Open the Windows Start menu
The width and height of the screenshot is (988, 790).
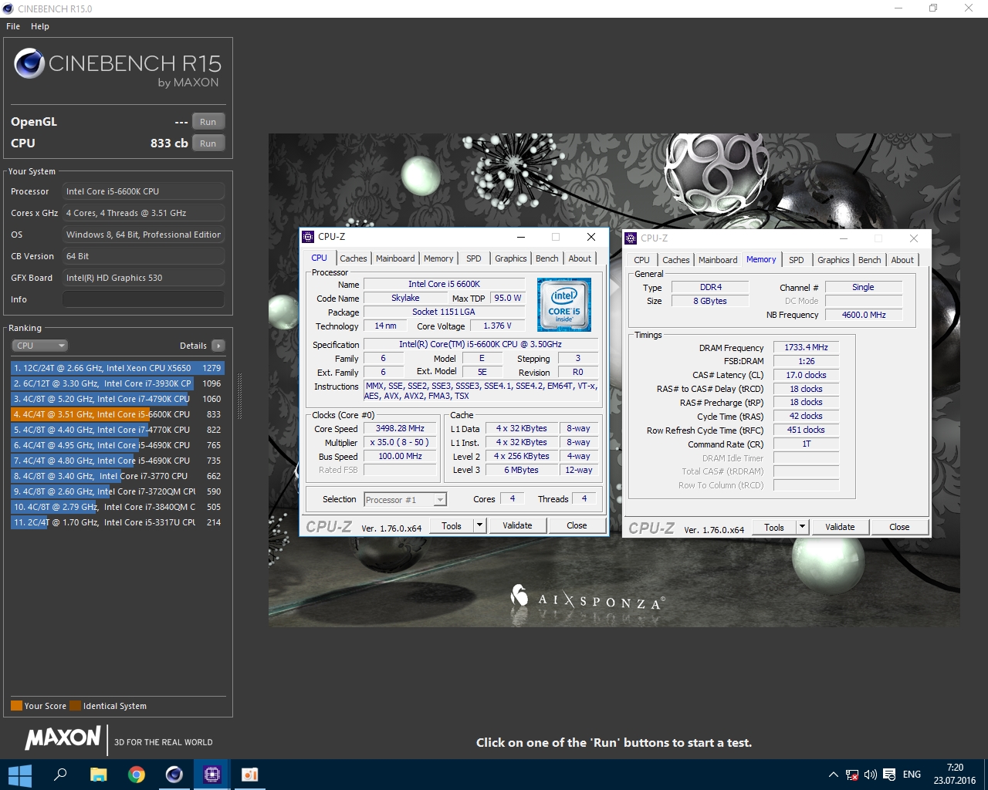point(19,775)
